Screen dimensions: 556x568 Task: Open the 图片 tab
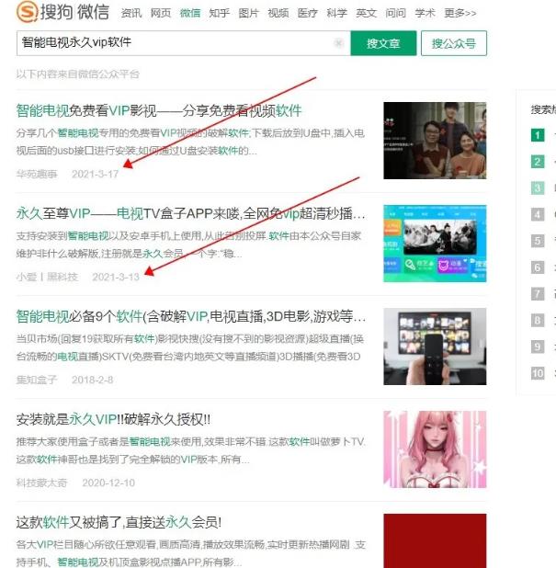248,14
